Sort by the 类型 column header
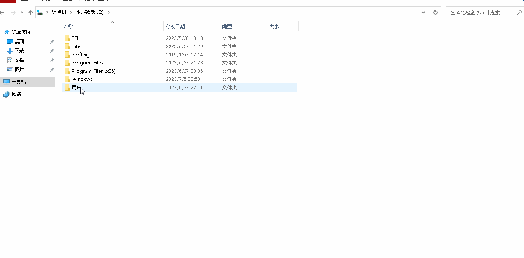Screen dimensions: 524x258 [227, 27]
